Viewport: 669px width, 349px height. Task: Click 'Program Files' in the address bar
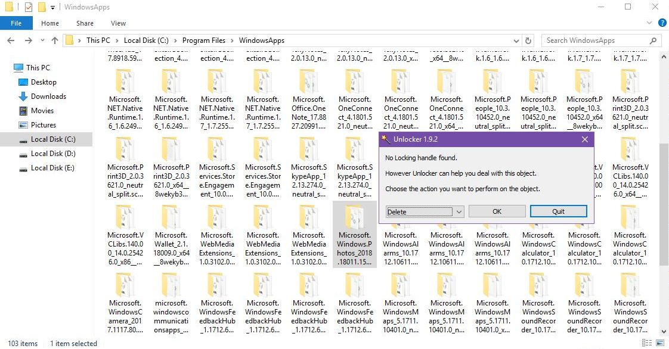click(x=204, y=40)
